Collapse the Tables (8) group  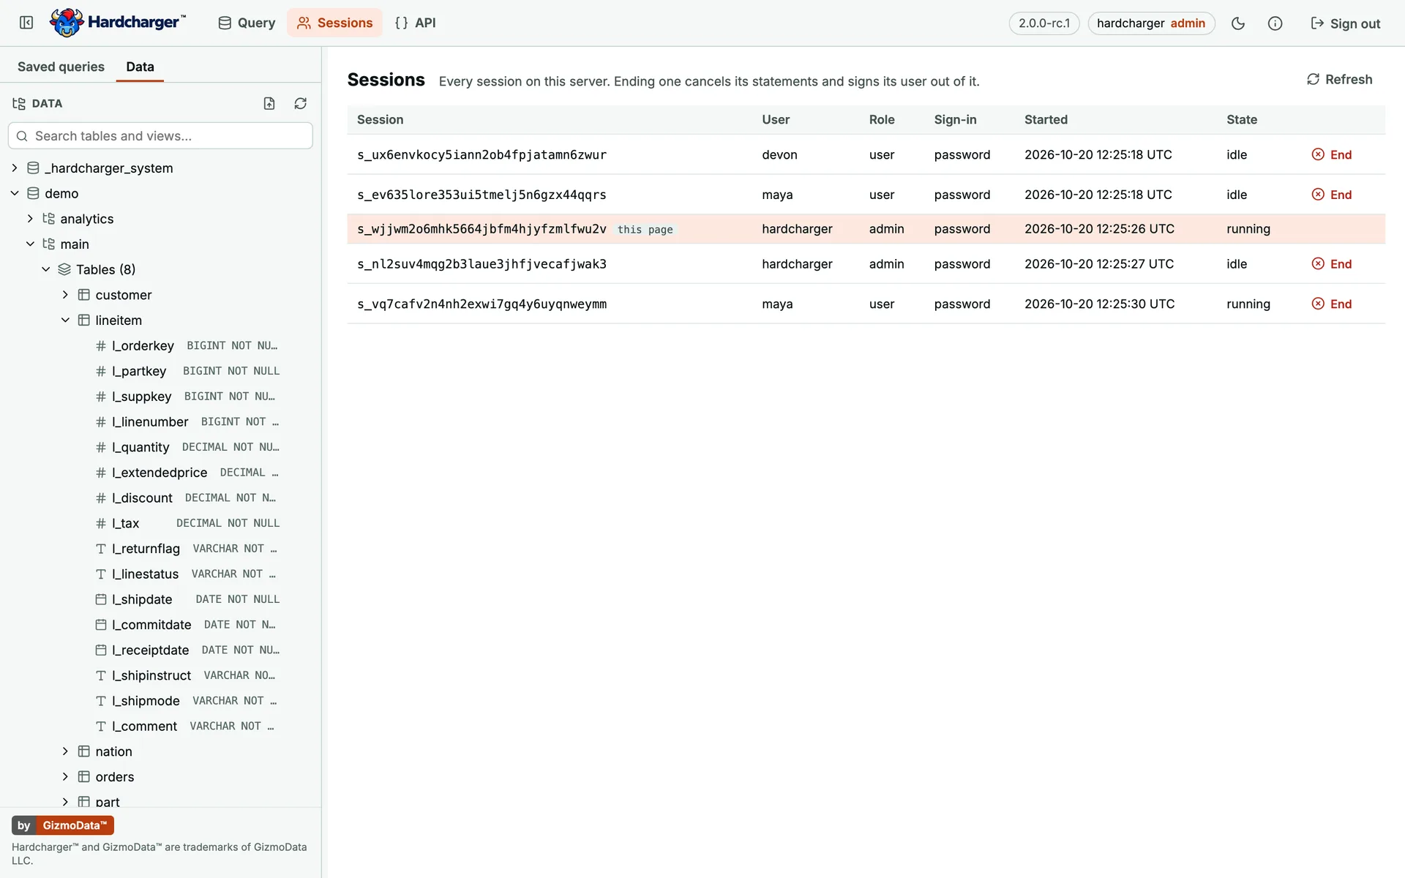(46, 269)
